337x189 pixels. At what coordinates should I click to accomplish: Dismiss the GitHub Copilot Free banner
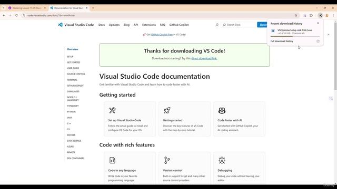tap(328, 35)
